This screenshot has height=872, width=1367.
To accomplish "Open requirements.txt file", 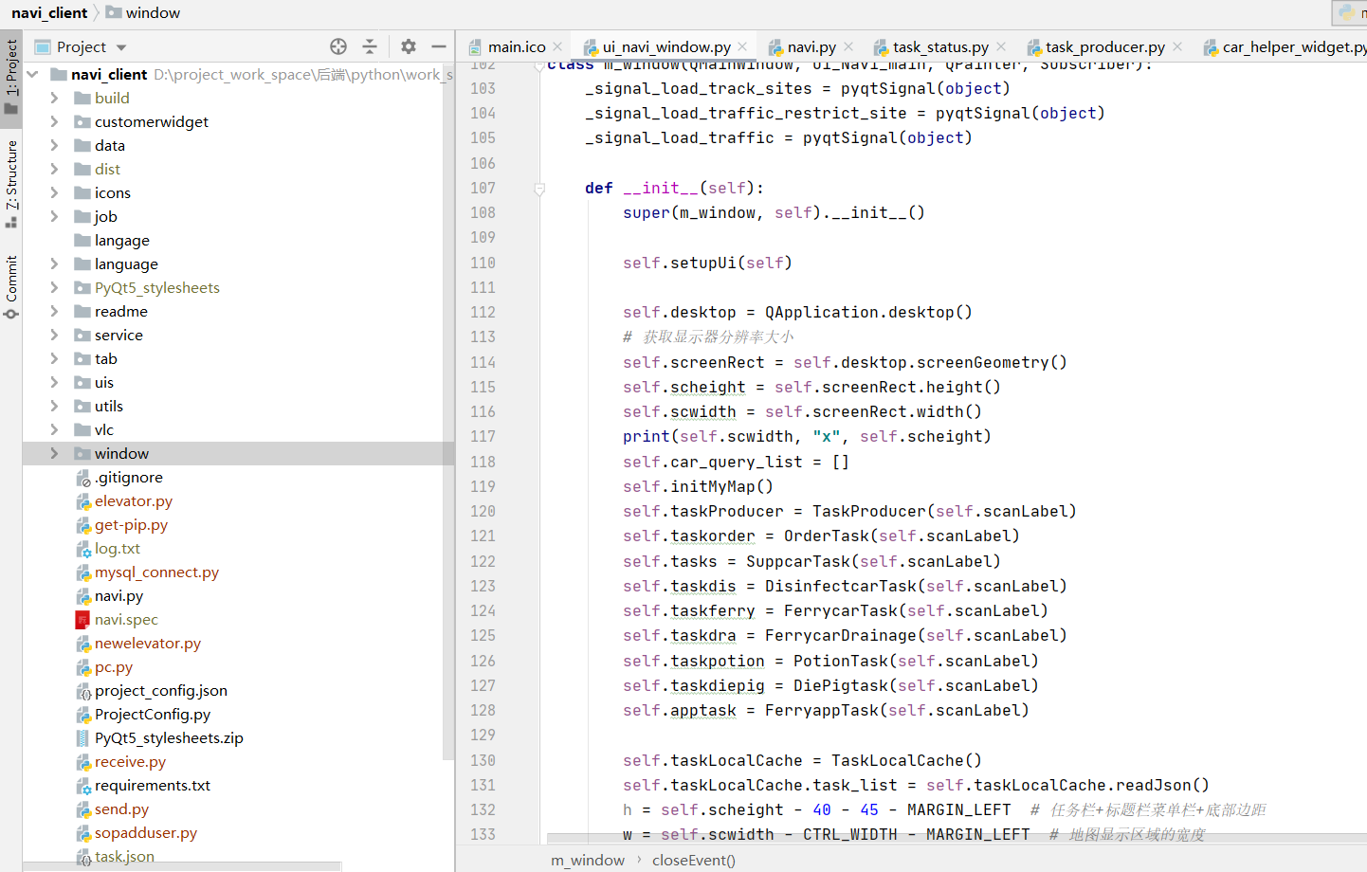I will pyautogui.click(x=152, y=785).
